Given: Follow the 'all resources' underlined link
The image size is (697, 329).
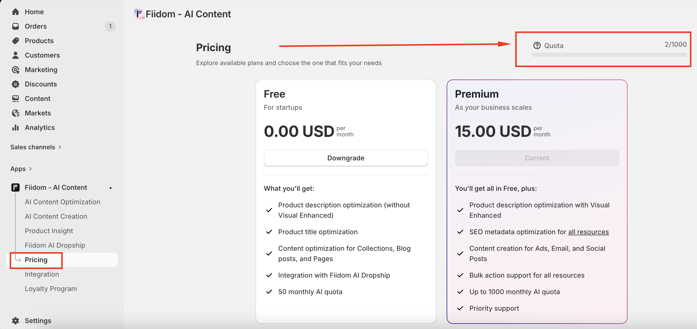Looking at the screenshot, I should 588,232.
